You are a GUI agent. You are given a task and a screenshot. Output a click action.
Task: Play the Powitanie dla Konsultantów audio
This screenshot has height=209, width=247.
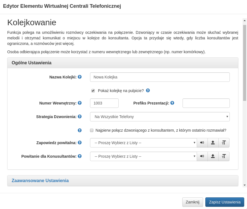[202, 156]
